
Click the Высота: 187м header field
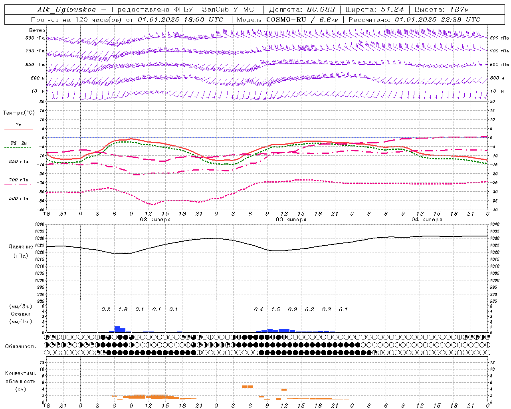442,10
